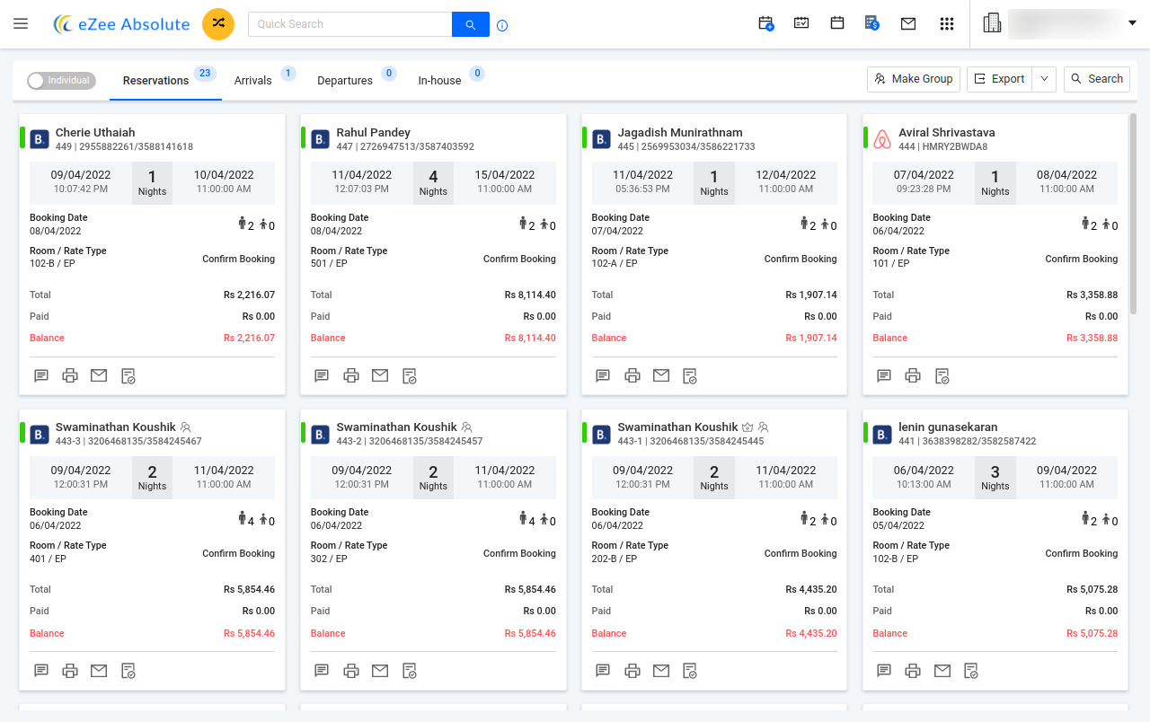Toggle the Individual switch
The image size is (1150, 722).
click(61, 81)
